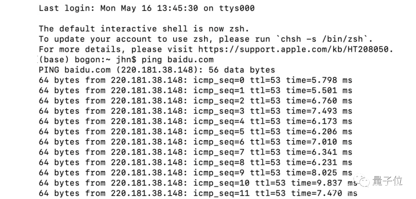The image size is (416, 199).
Task: Click the icmp_seq=4 output line
Action: tap(195, 121)
